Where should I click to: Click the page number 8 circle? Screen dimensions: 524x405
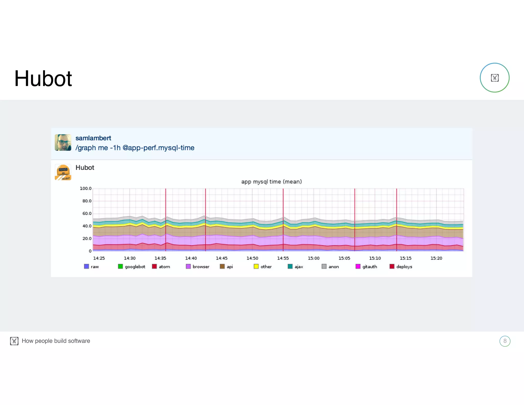tap(505, 341)
